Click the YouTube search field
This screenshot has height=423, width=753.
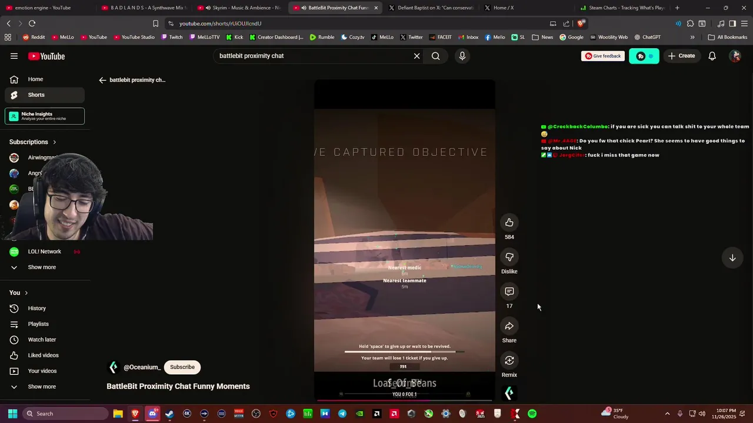(x=312, y=56)
